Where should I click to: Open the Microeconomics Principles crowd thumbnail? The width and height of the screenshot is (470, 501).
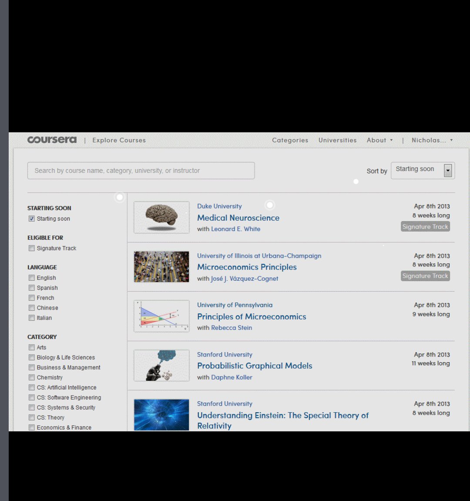(x=161, y=267)
